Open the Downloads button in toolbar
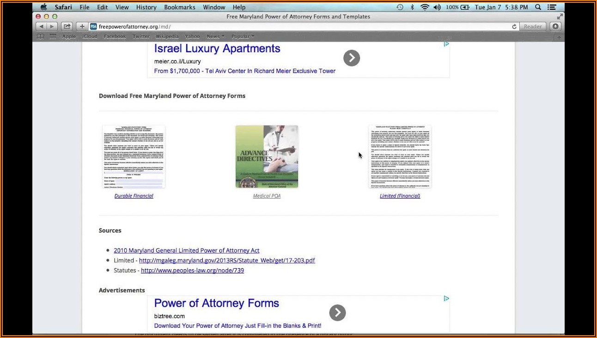597x338 pixels. point(556,27)
